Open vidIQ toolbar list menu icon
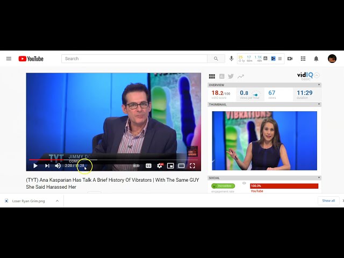The image size is (344, 258). click(x=280, y=59)
